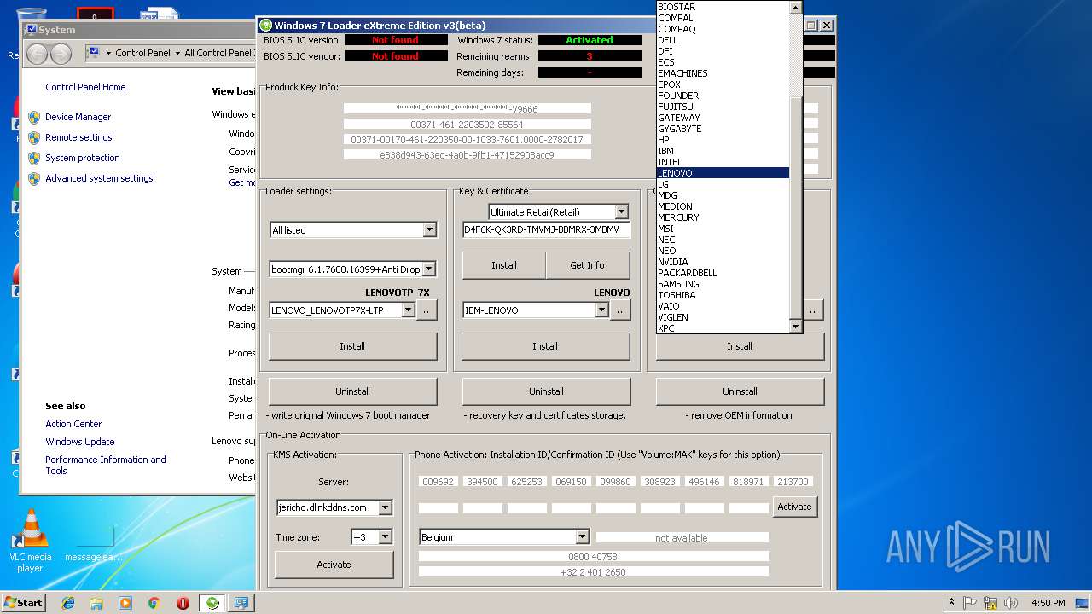1092x614 pixels.
Task: Open Control Panel breadcrumb dropdown arrow
Action: tap(177, 53)
